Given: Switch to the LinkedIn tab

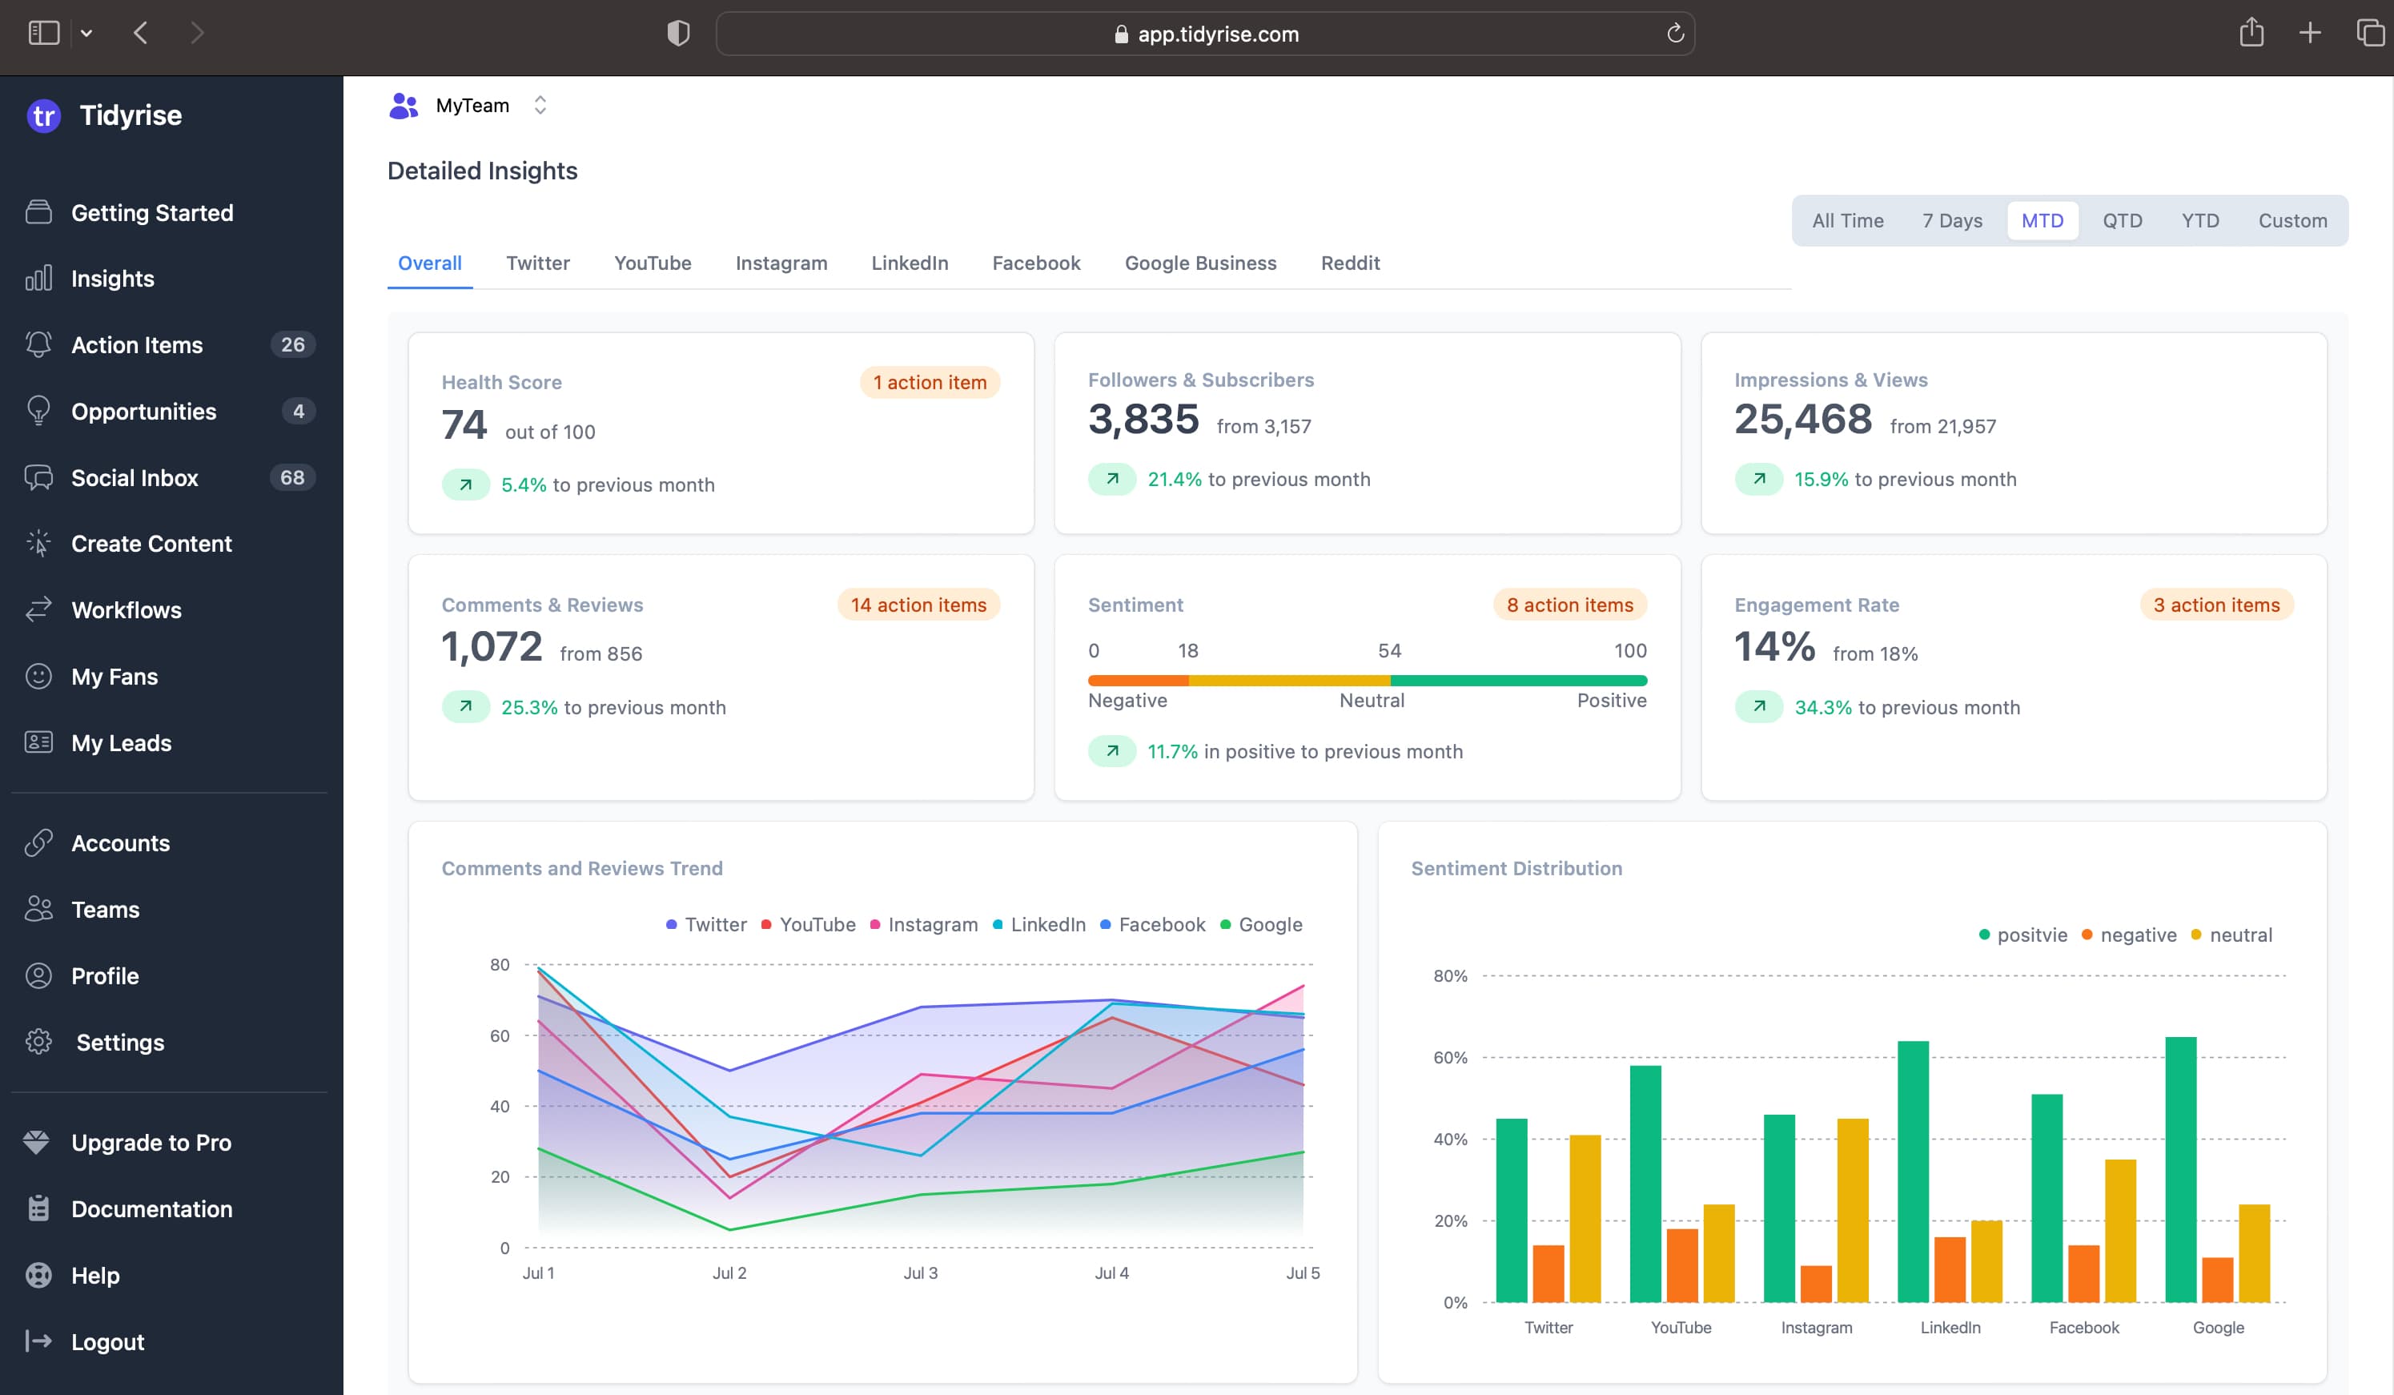Looking at the screenshot, I should [909, 263].
